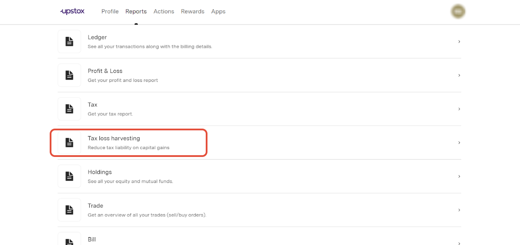The width and height of the screenshot is (520, 245).
Task: Click the Trade document icon
Action: pos(69,210)
